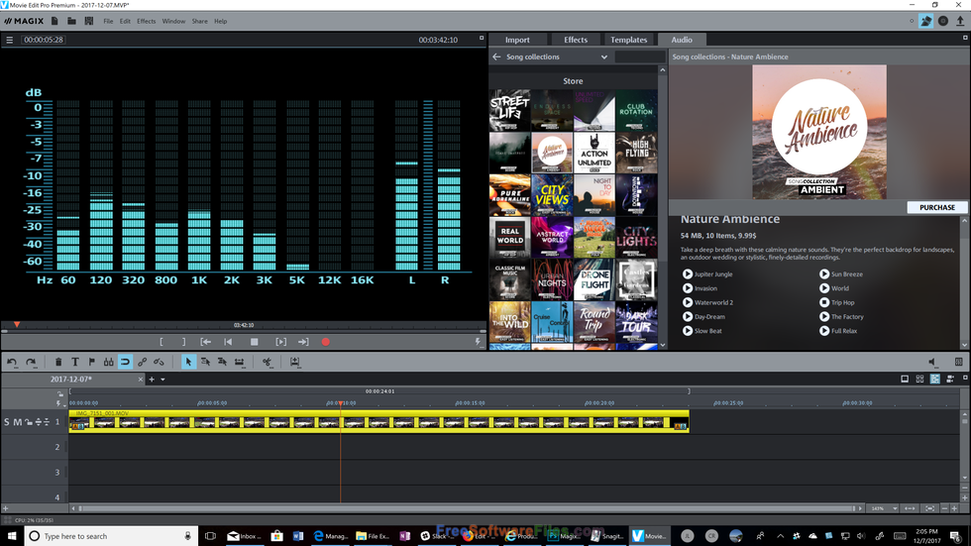Toggle the Timeline mode view icon

tap(935, 379)
